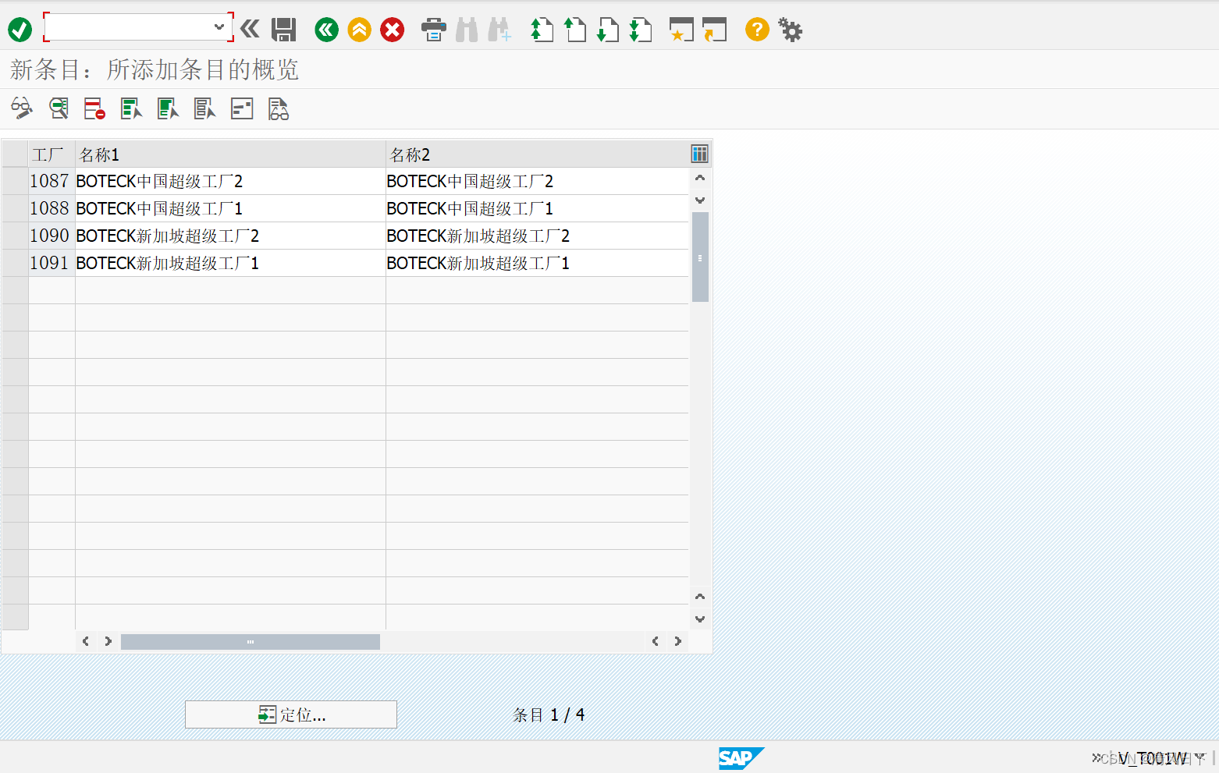
Task: Open details of a table entry
Action: pyautogui.click(x=241, y=108)
